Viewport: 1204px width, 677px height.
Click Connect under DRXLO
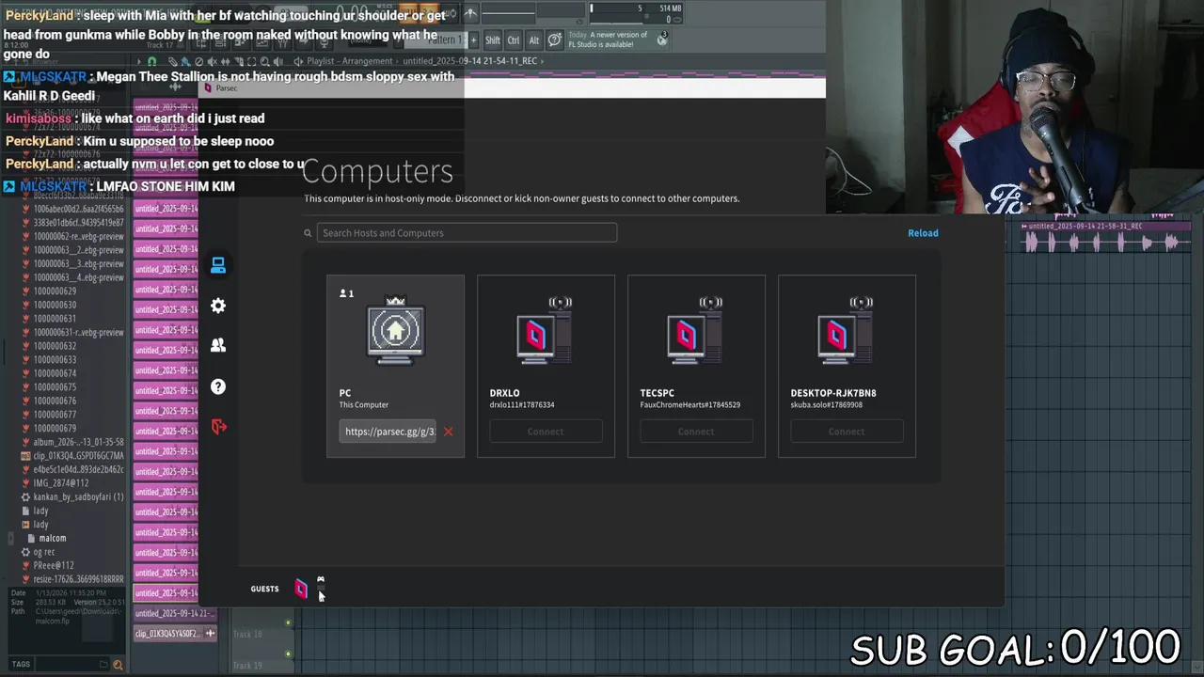click(546, 432)
